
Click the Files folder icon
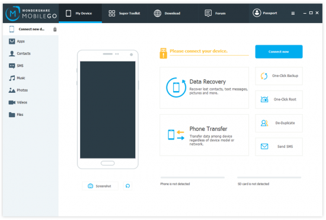click(x=12, y=115)
